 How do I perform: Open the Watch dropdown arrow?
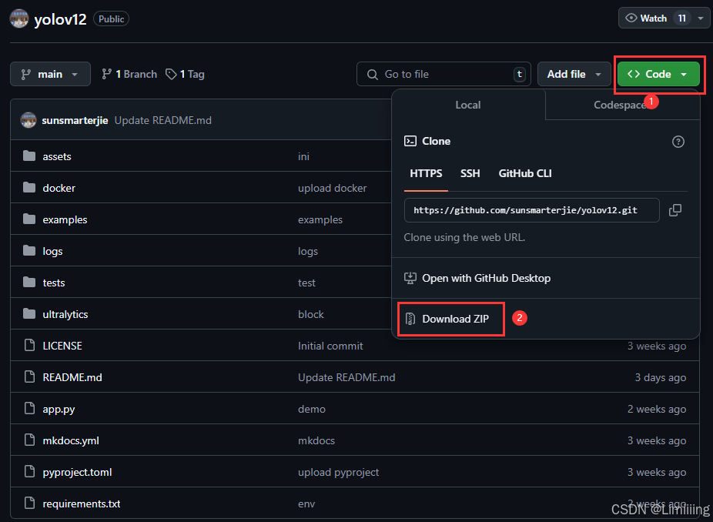[x=701, y=18]
